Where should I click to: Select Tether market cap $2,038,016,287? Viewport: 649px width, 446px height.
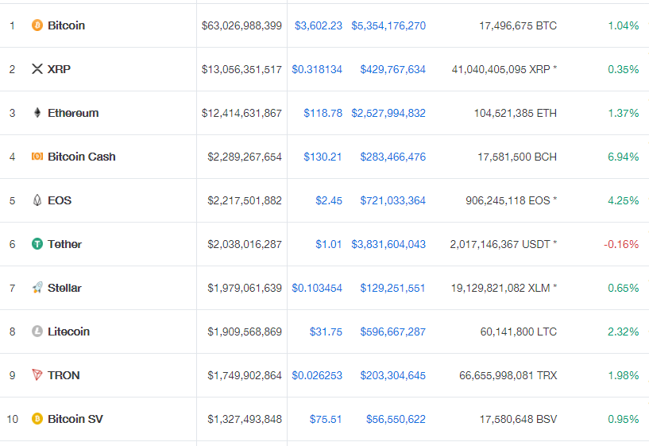pos(245,244)
